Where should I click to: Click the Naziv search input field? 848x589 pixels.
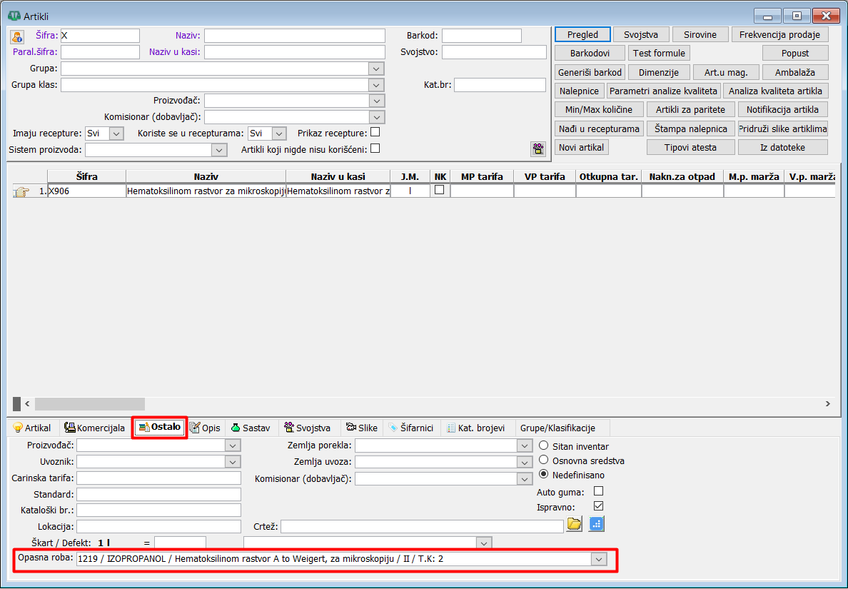pos(295,36)
